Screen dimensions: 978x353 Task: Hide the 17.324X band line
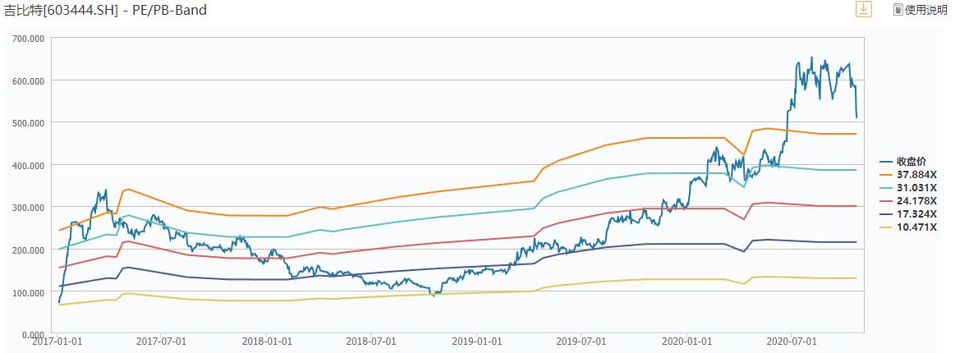pos(916,214)
